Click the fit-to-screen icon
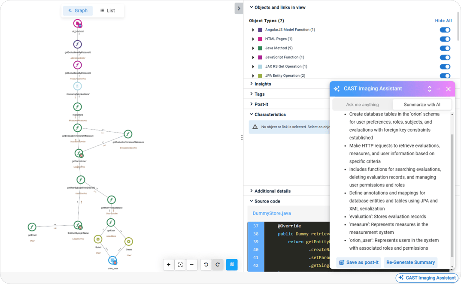The image size is (461, 284). click(x=180, y=265)
